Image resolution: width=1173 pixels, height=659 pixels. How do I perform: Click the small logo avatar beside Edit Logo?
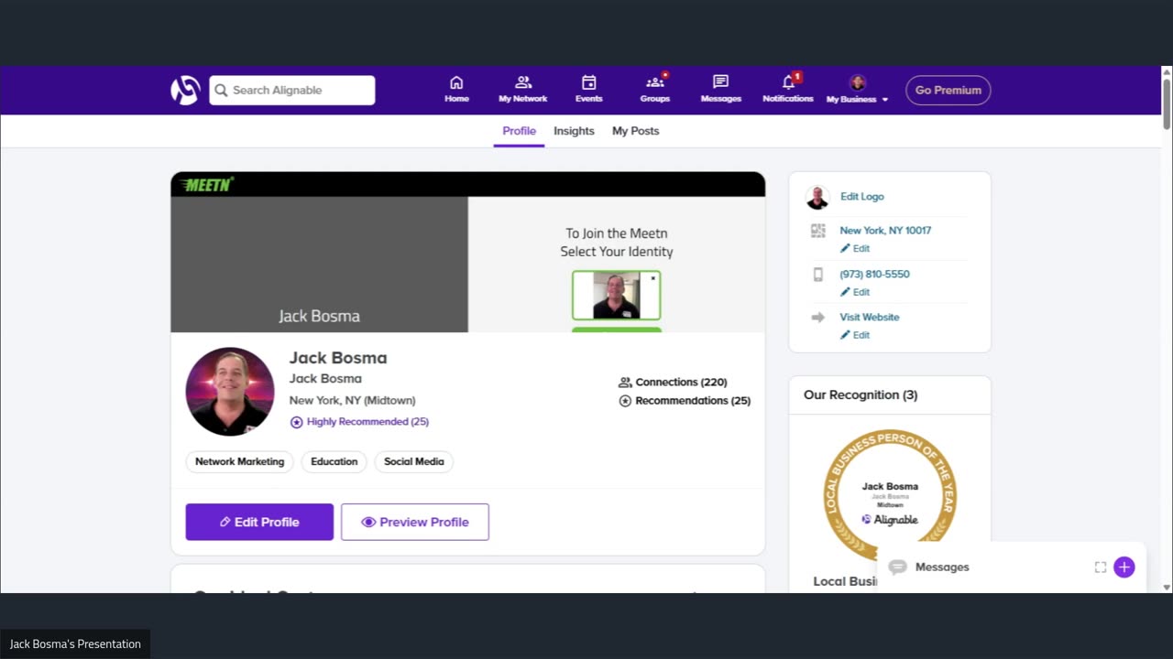(x=817, y=197)
